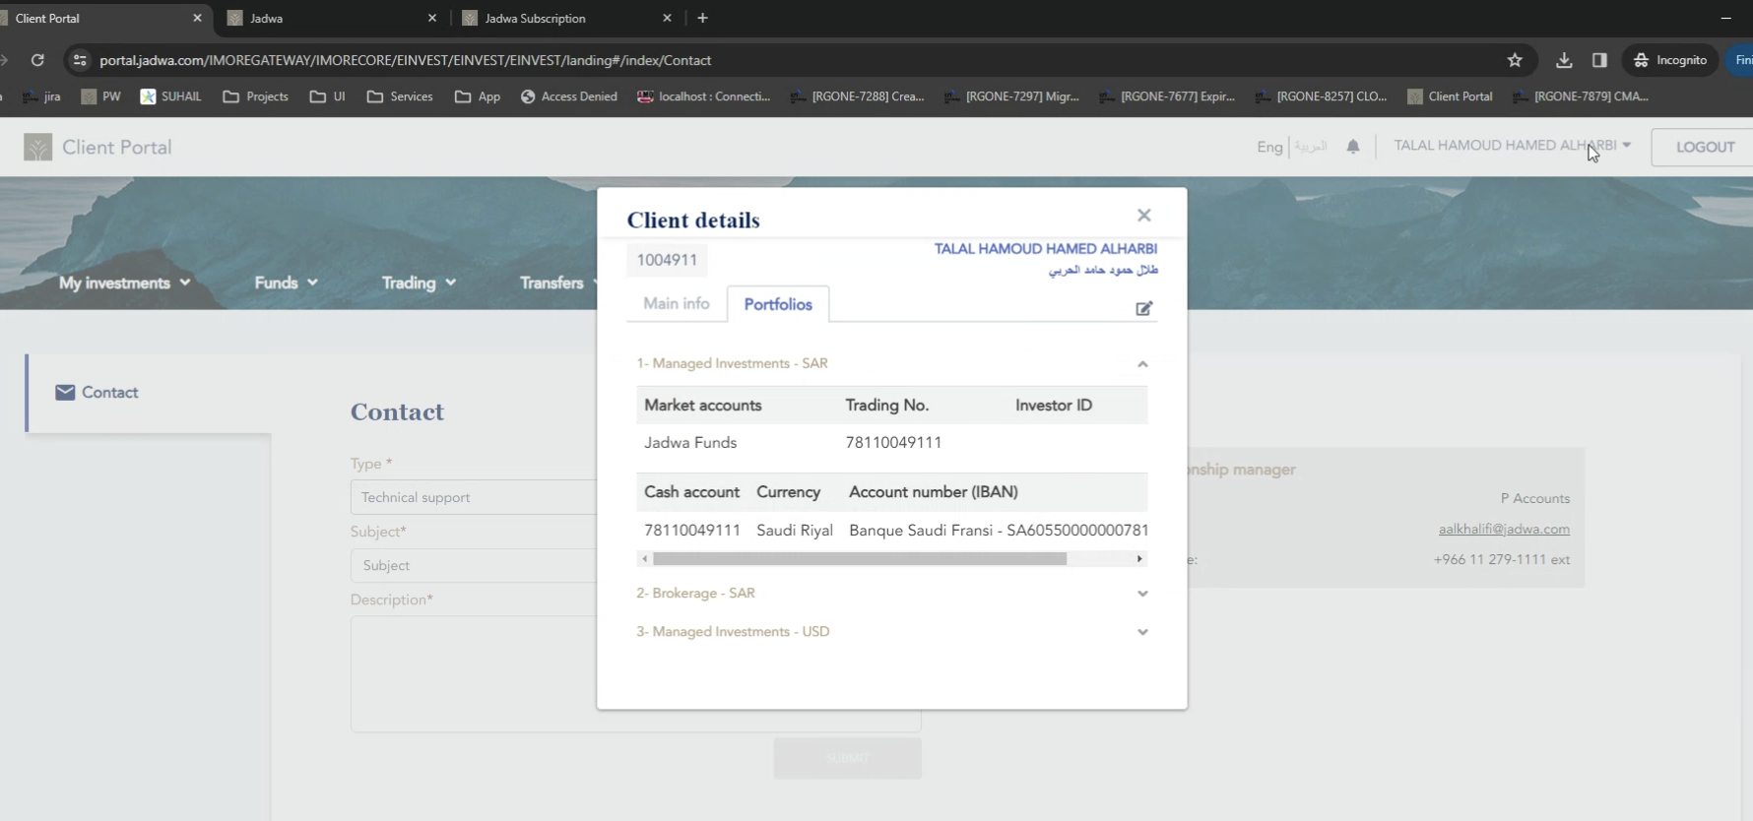Viewport: 1753px width, 821px height.
Task: Open the browser downloads icon
Action: (x=1564, y=60)
